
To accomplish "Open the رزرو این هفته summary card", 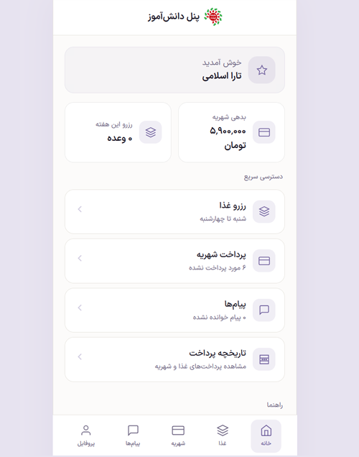I will click(118, 132).
